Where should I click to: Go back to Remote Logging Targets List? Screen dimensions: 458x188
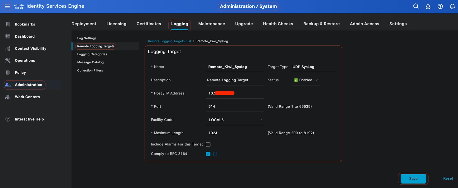[x=169, y=41]
